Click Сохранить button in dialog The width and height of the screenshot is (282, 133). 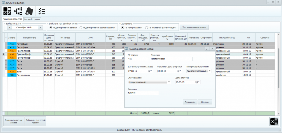click(190, 102)
